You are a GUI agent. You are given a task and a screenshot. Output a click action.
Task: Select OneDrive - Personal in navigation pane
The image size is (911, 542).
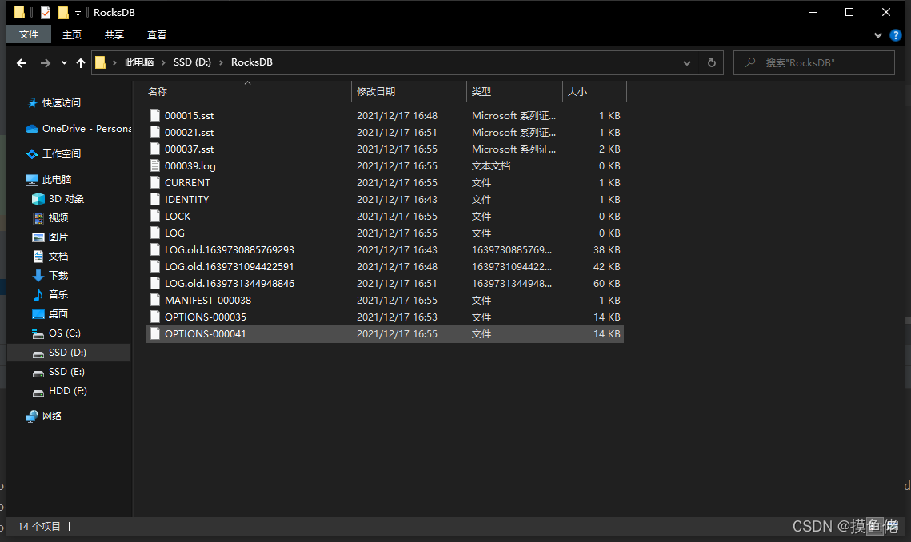click(78, 129)
